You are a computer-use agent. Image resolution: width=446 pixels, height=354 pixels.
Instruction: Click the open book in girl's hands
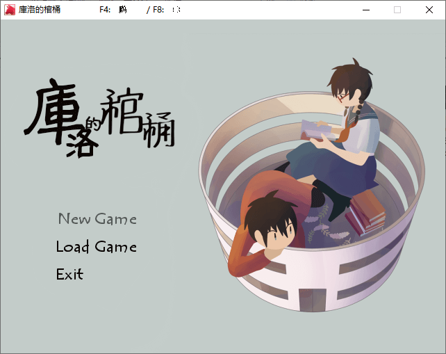tap(315, 131)
